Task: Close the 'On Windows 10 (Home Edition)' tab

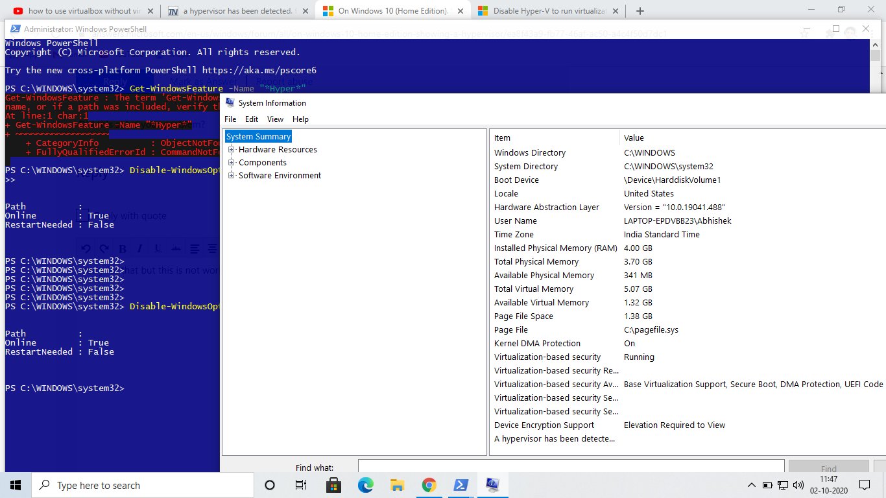Action: click(461, 11)
